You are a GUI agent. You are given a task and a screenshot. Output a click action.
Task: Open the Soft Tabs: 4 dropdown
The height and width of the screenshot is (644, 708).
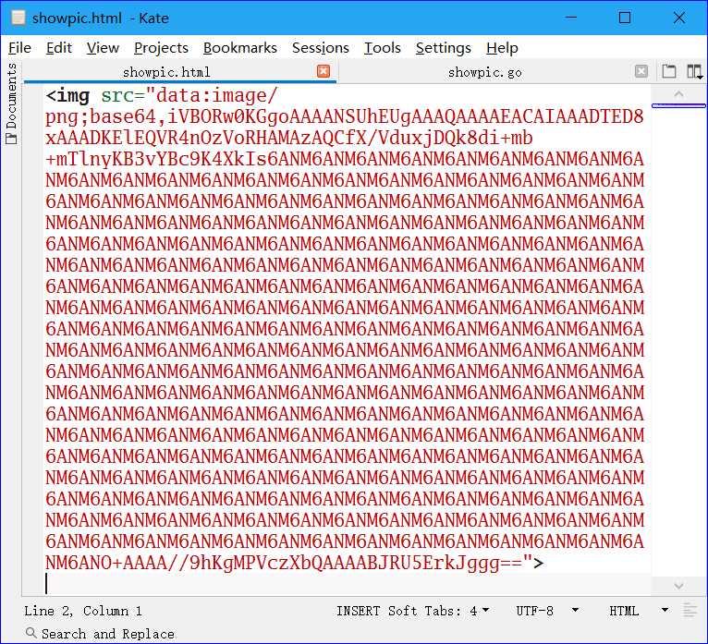pos(438,611)
